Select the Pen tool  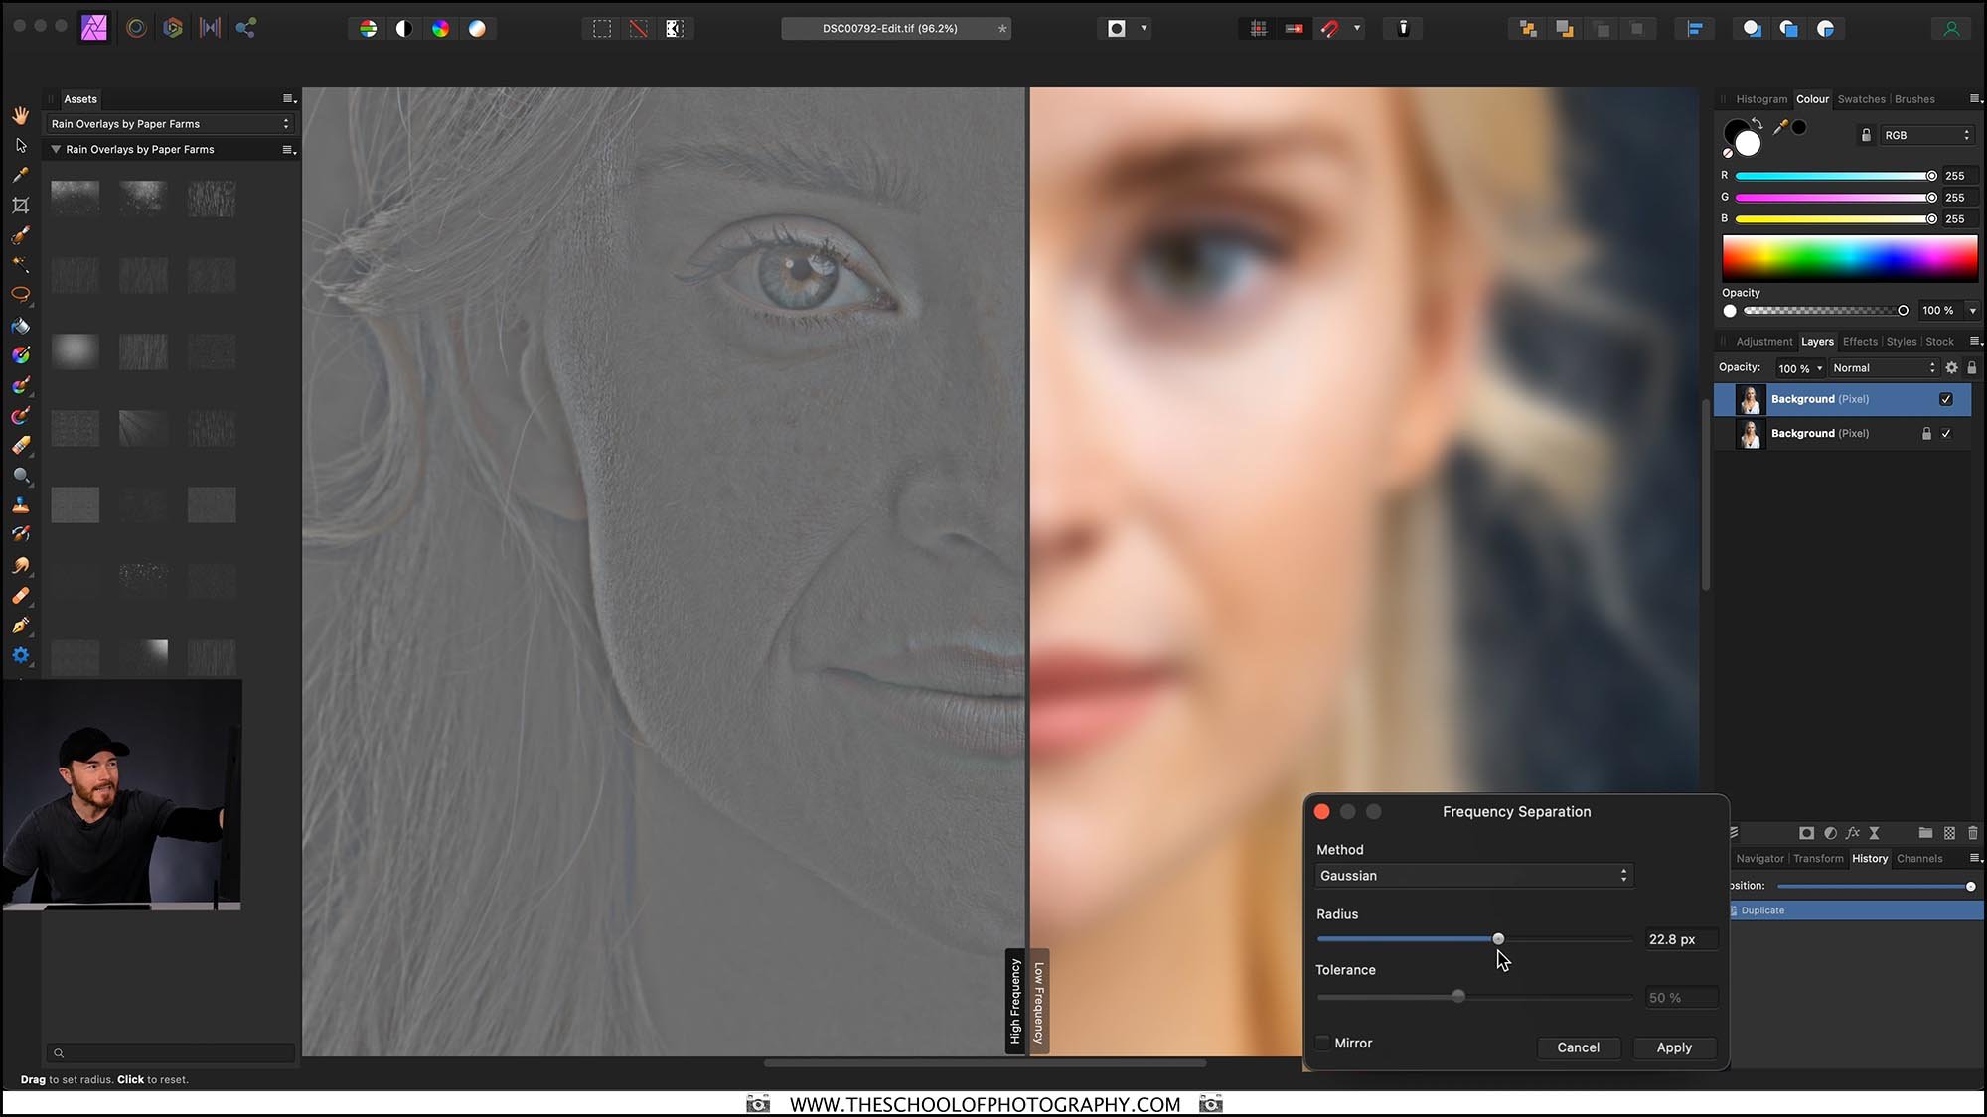pos(20,625)
